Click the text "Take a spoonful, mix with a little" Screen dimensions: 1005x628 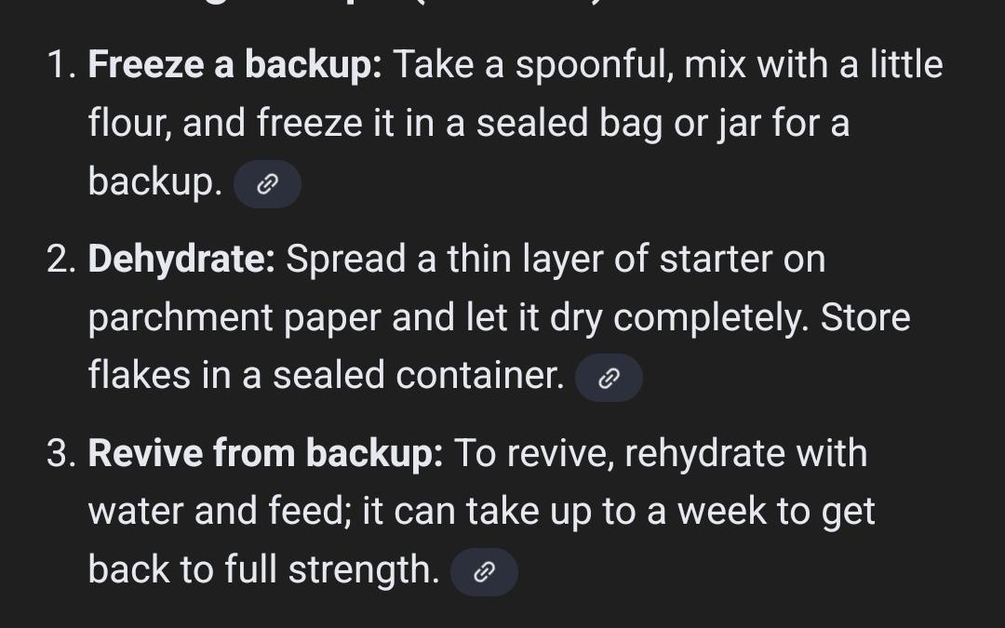(x=667, y=65)
